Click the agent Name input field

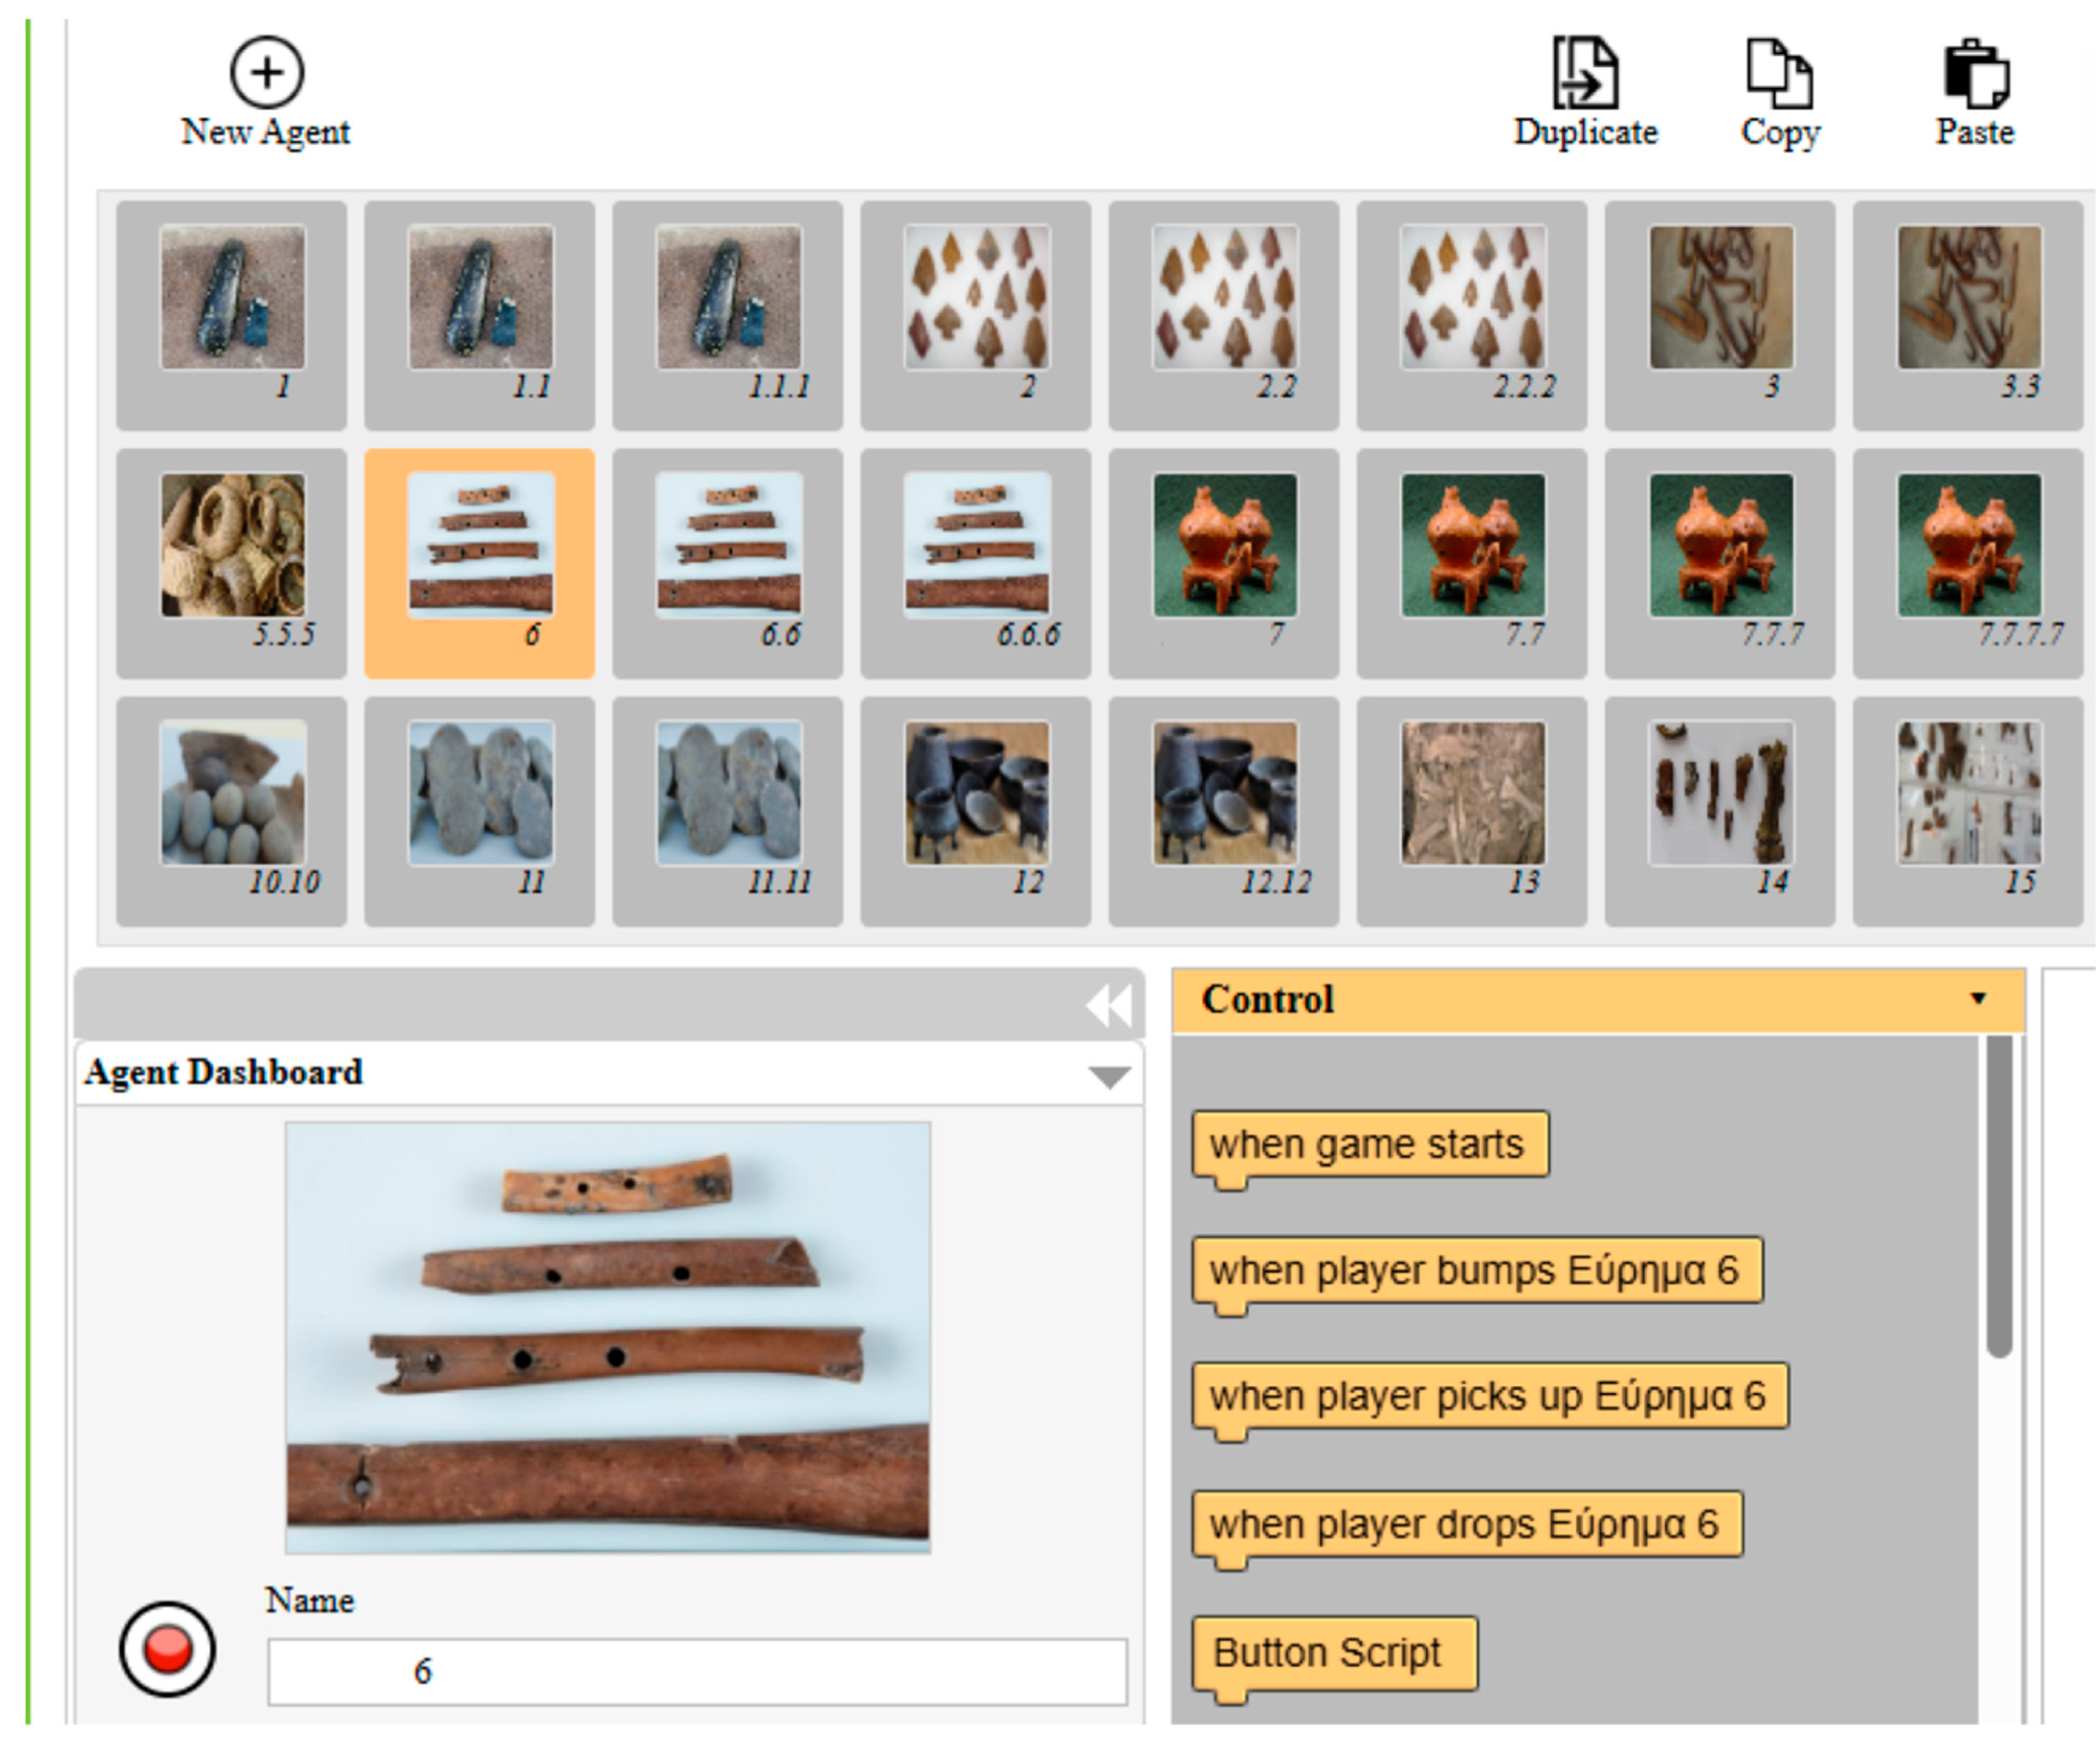(x=697, y=1671)
